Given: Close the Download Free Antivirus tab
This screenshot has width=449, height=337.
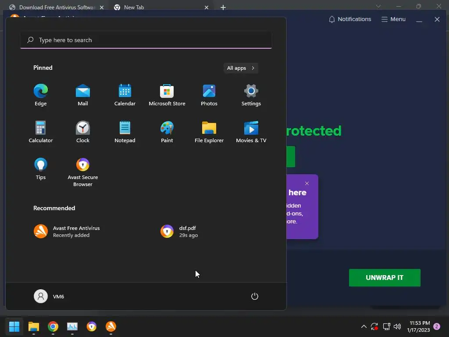Looking at the screenshot, I should pyautogui.click(x=102, y=7).
